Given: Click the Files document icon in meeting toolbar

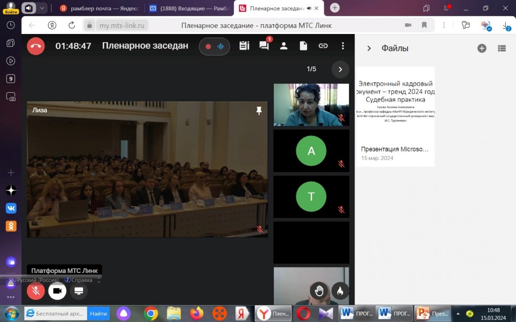Looking at the screenshot, I should [x=303, y=46].
